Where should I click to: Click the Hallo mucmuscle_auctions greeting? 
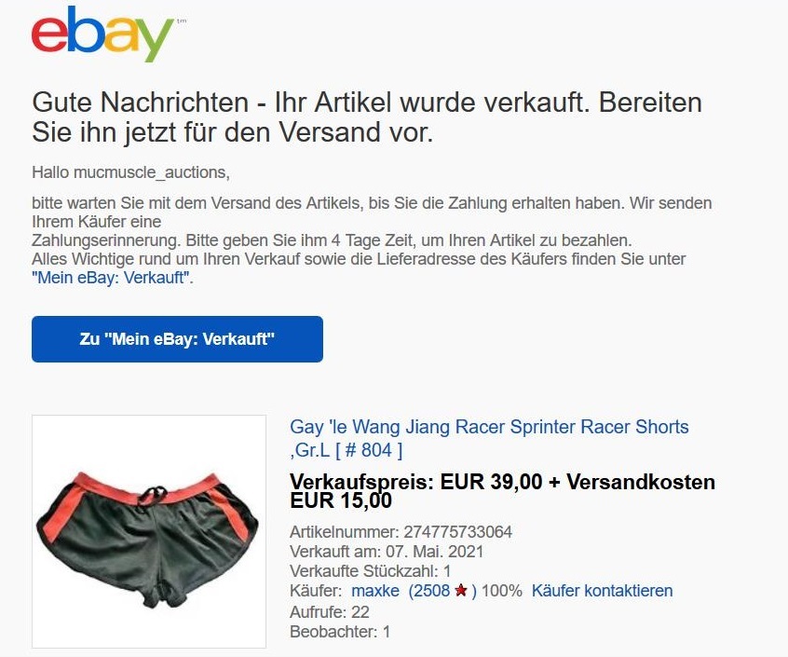point(130,172)
